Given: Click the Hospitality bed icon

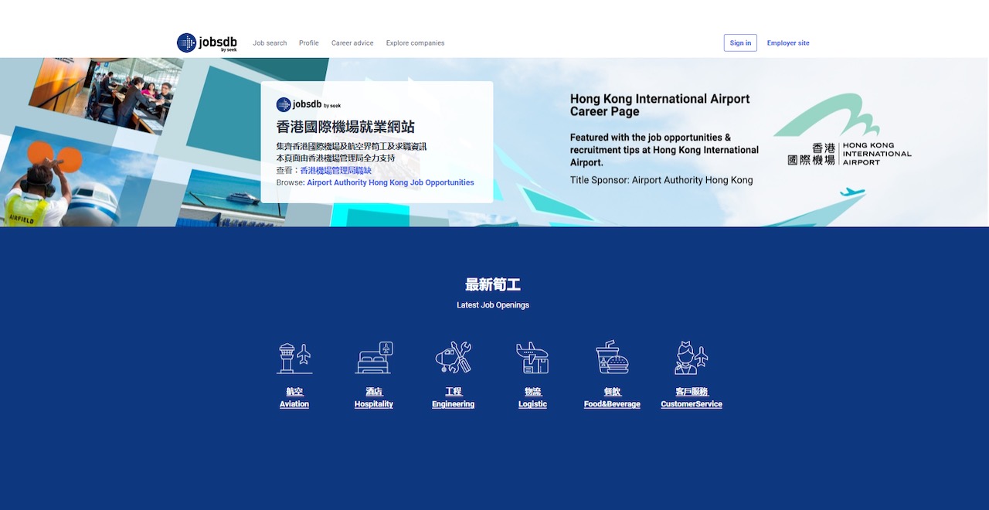Looking at the screenshot, I should pyautogui.click(x=374, y=359).
